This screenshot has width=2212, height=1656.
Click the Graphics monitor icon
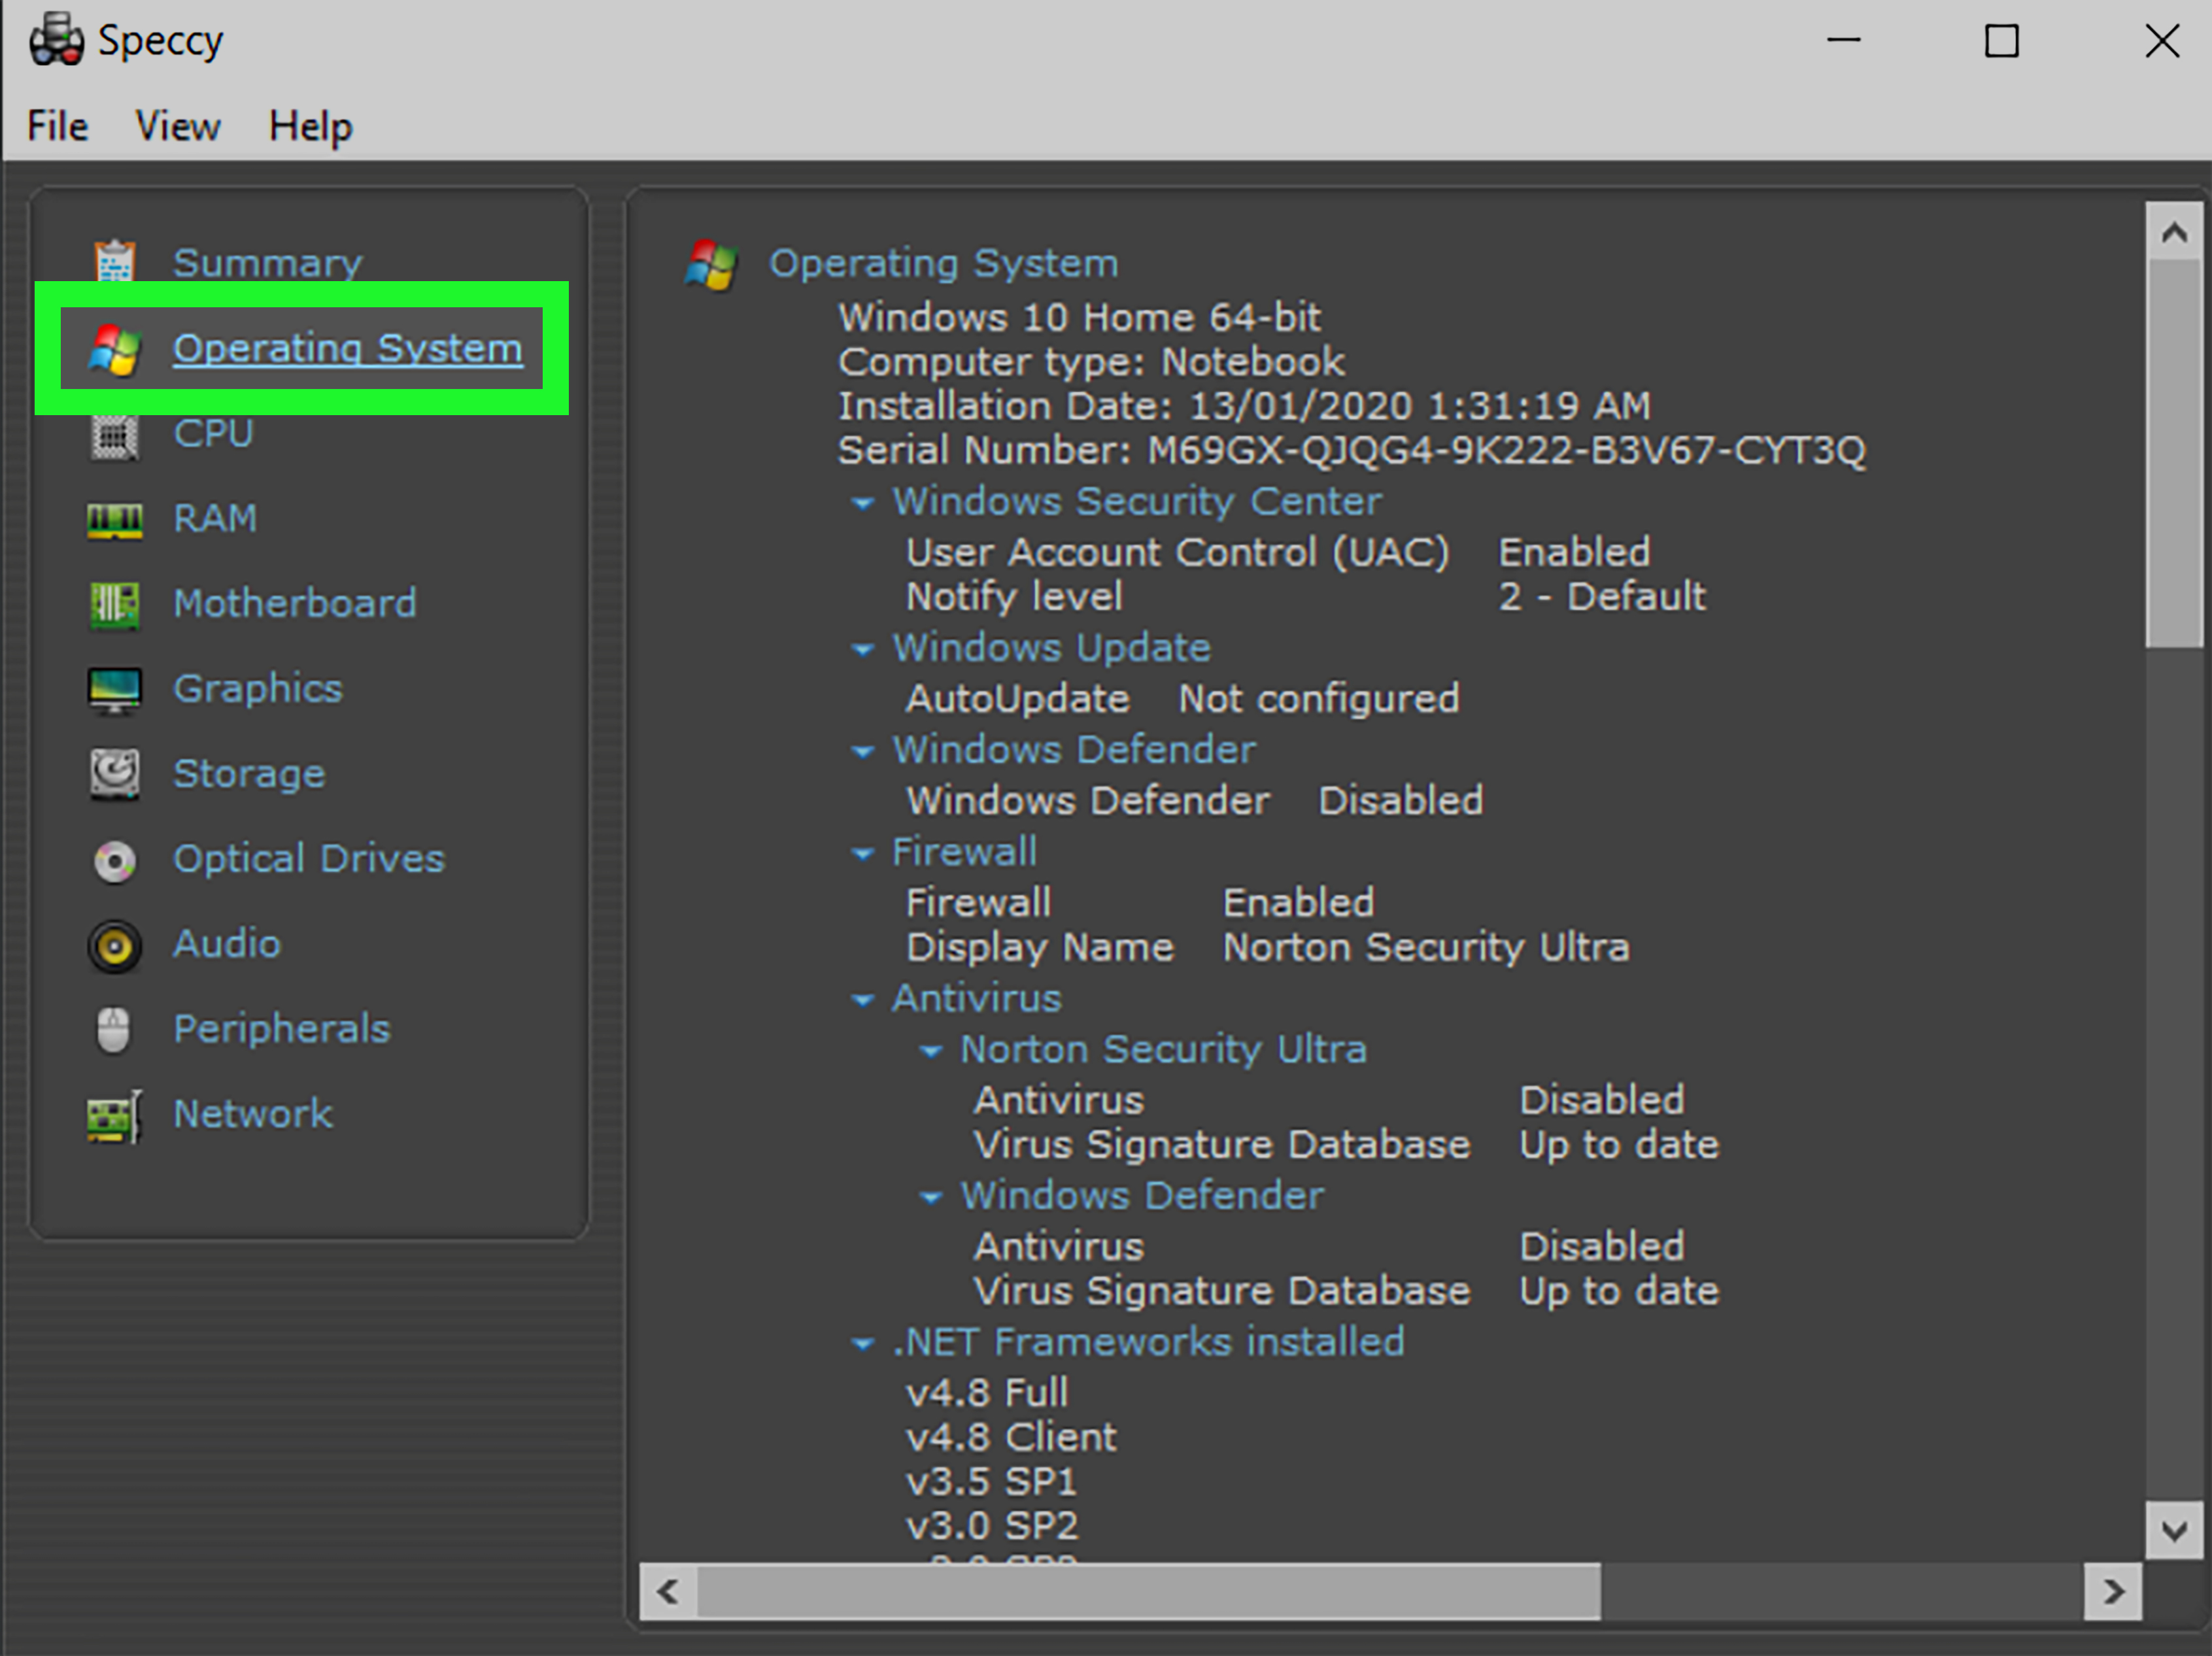click(x=115, y=690)
